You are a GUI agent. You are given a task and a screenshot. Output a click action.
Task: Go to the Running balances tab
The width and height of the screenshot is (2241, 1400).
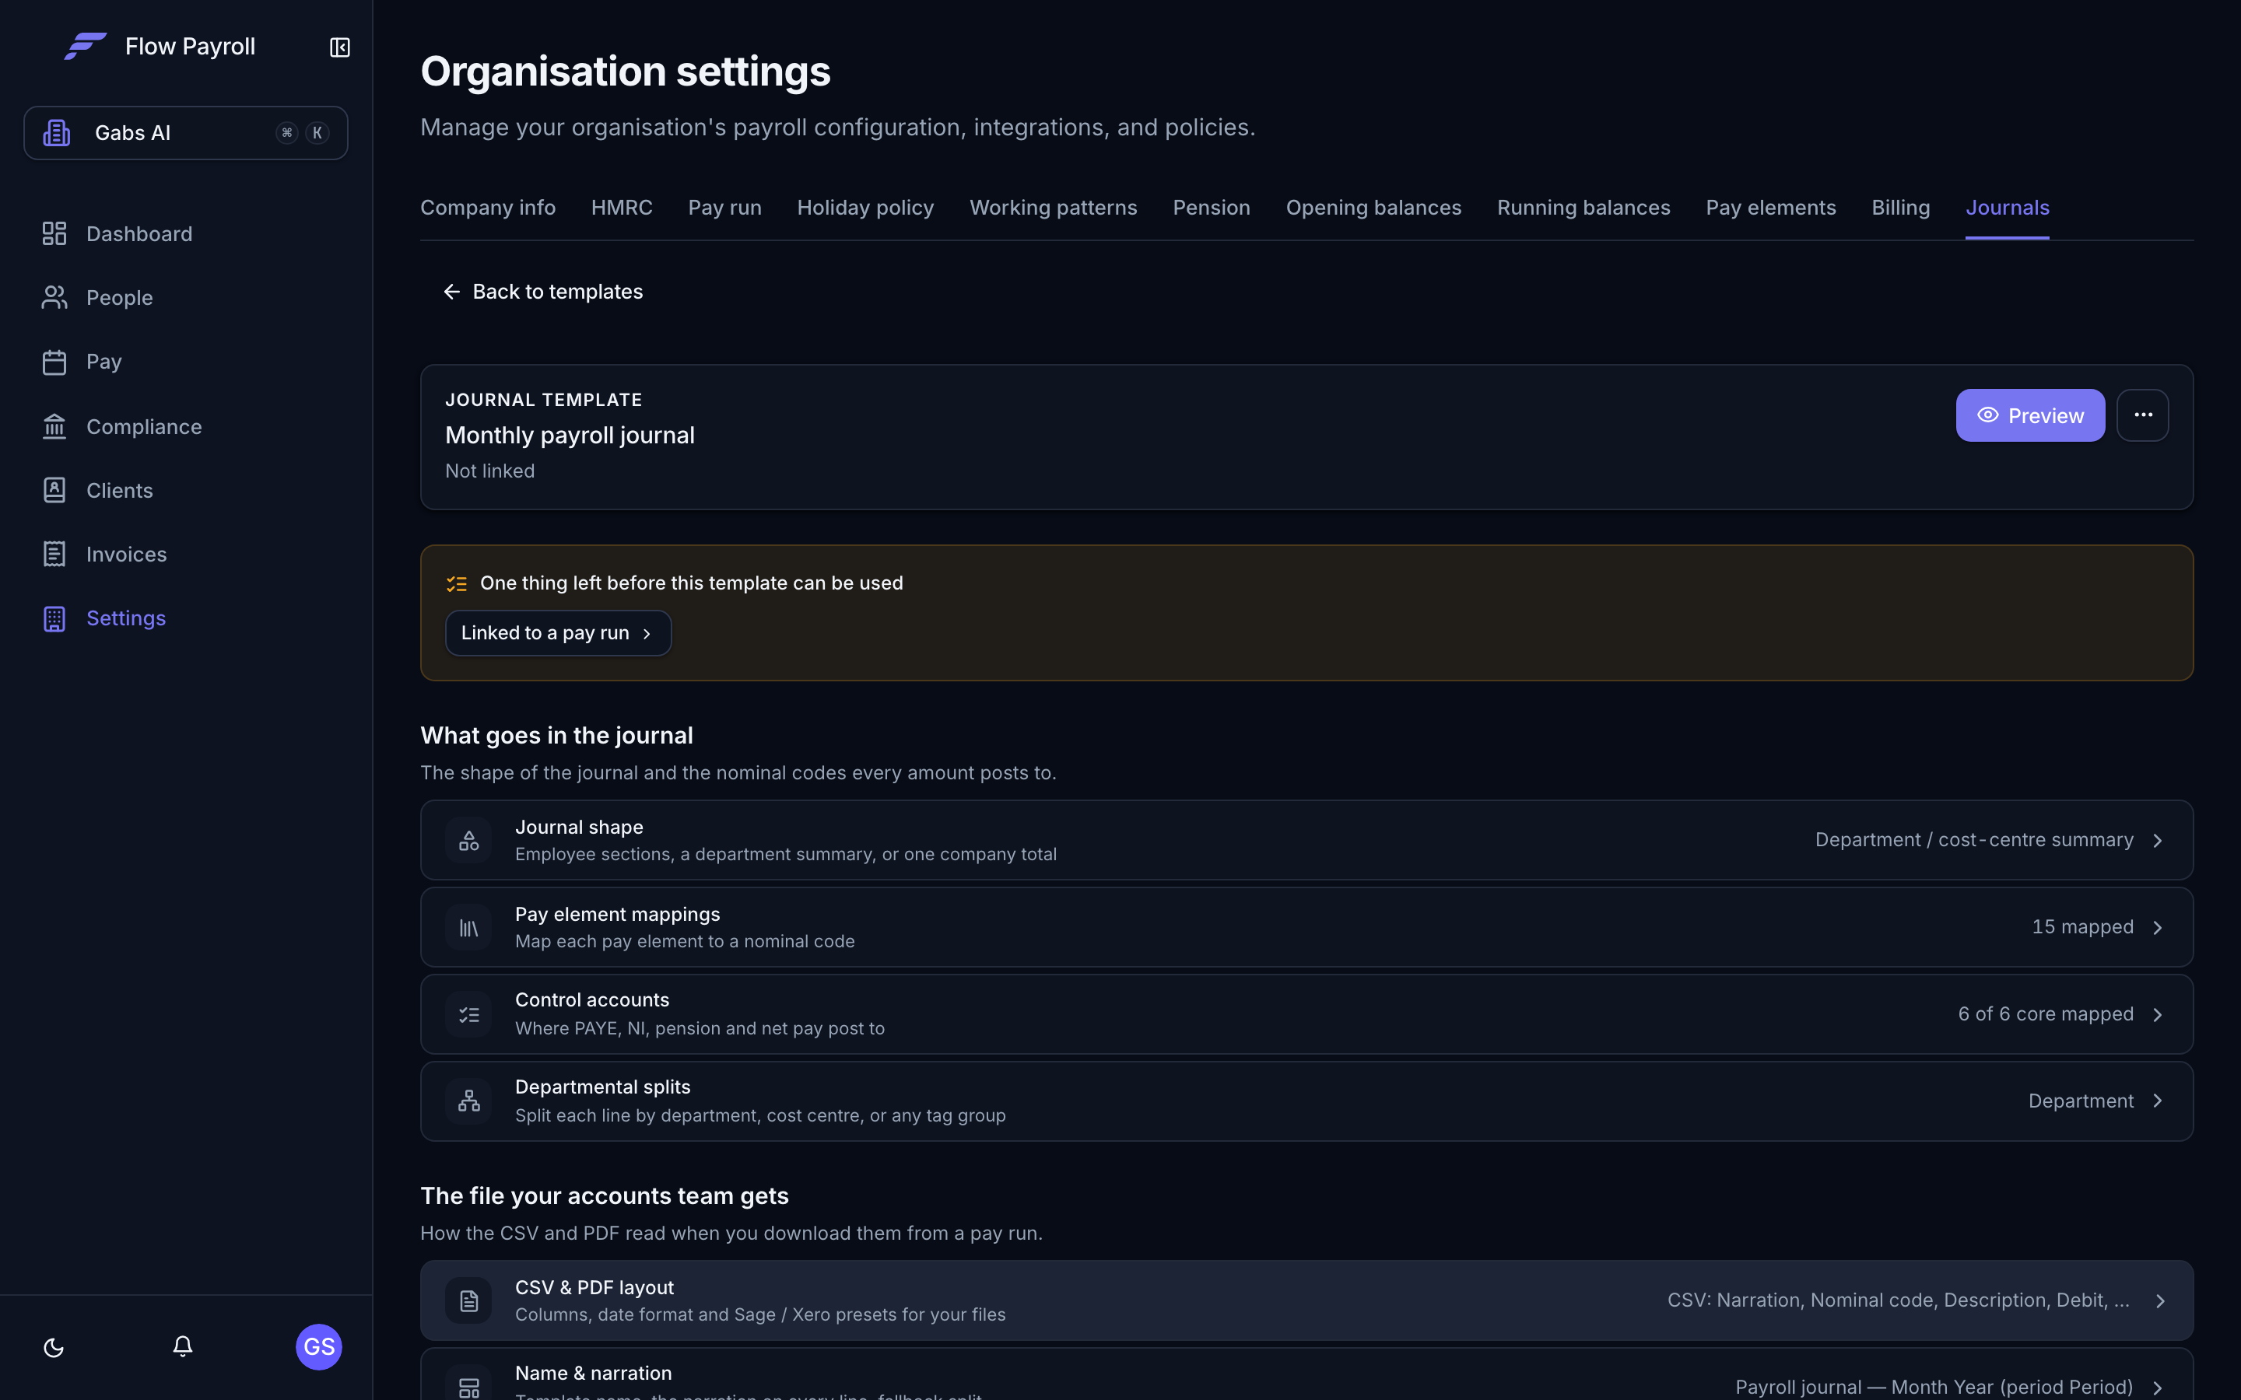(x=1583, y=208)
